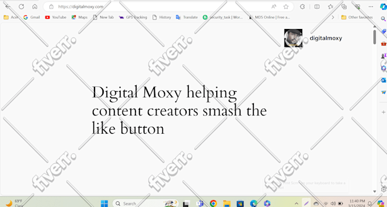View site information lock icon
387x207 pixels.
(x=51, y=7)
